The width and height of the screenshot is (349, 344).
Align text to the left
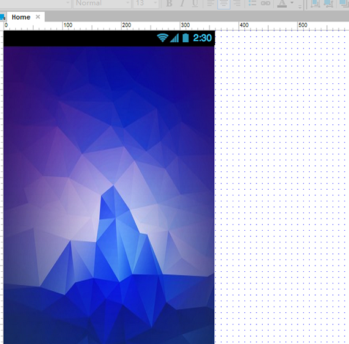[x=211, y=3]
